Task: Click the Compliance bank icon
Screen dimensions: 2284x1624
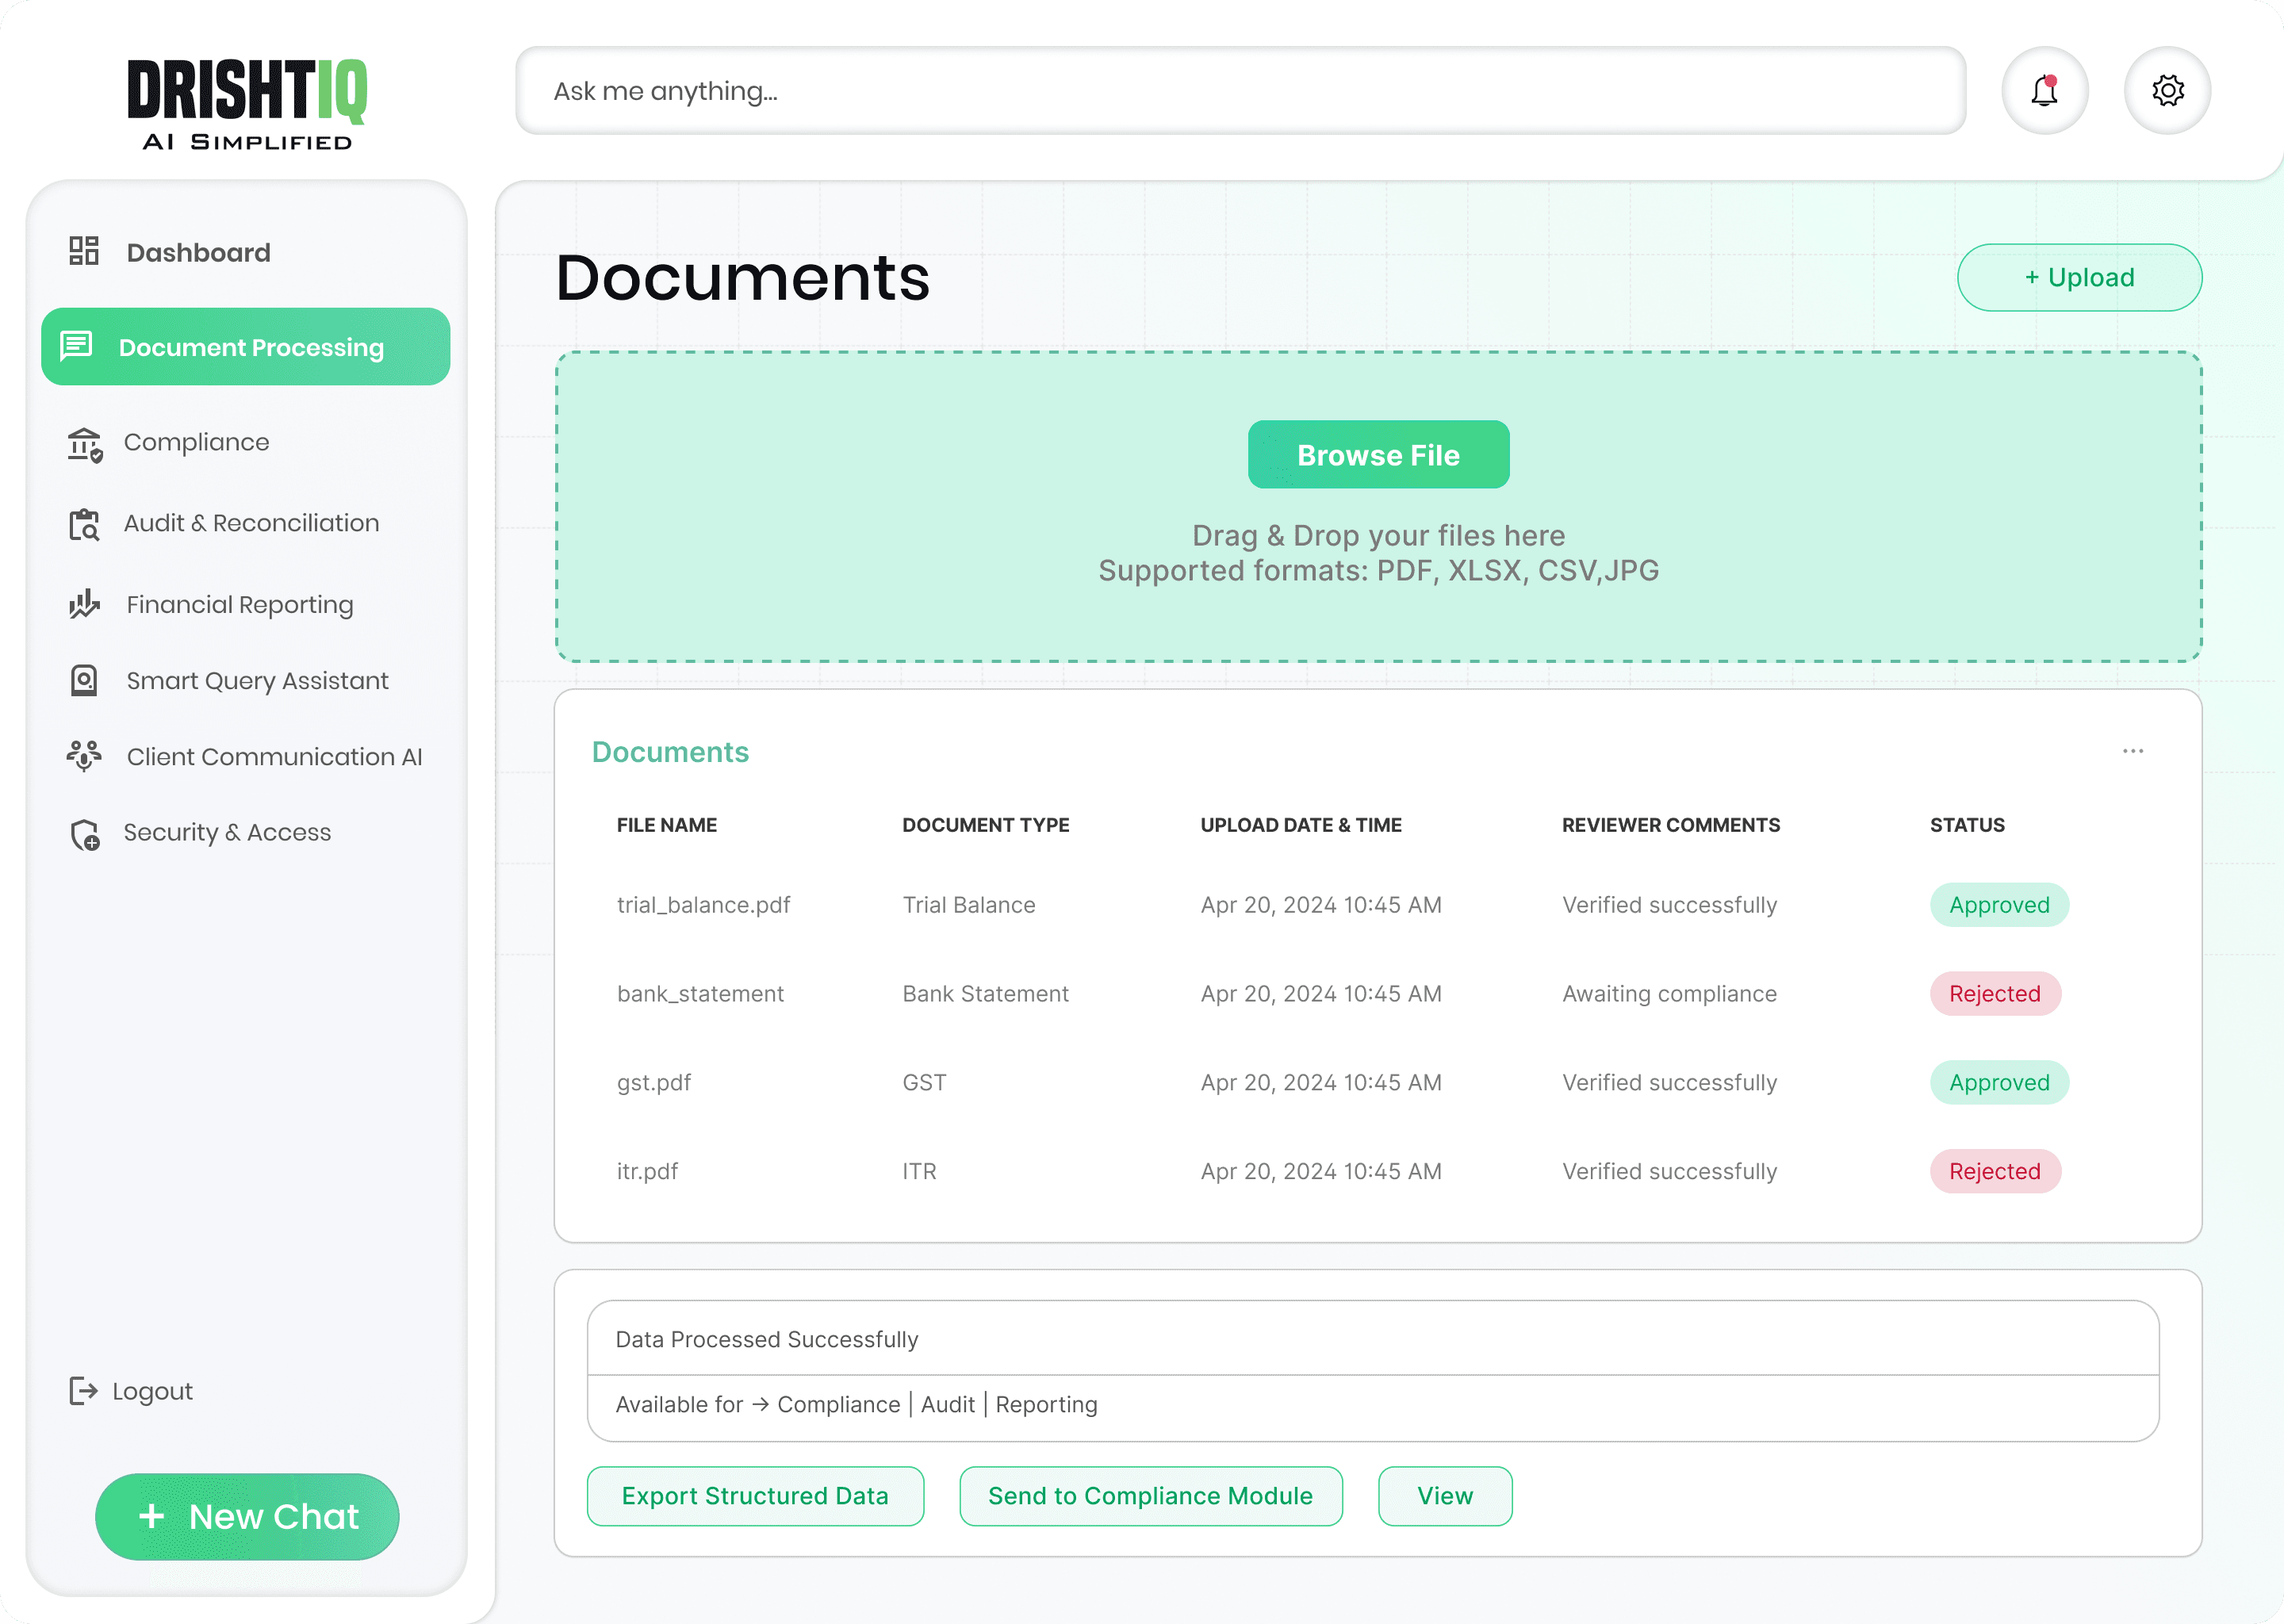Action: (x=85, y=443)
